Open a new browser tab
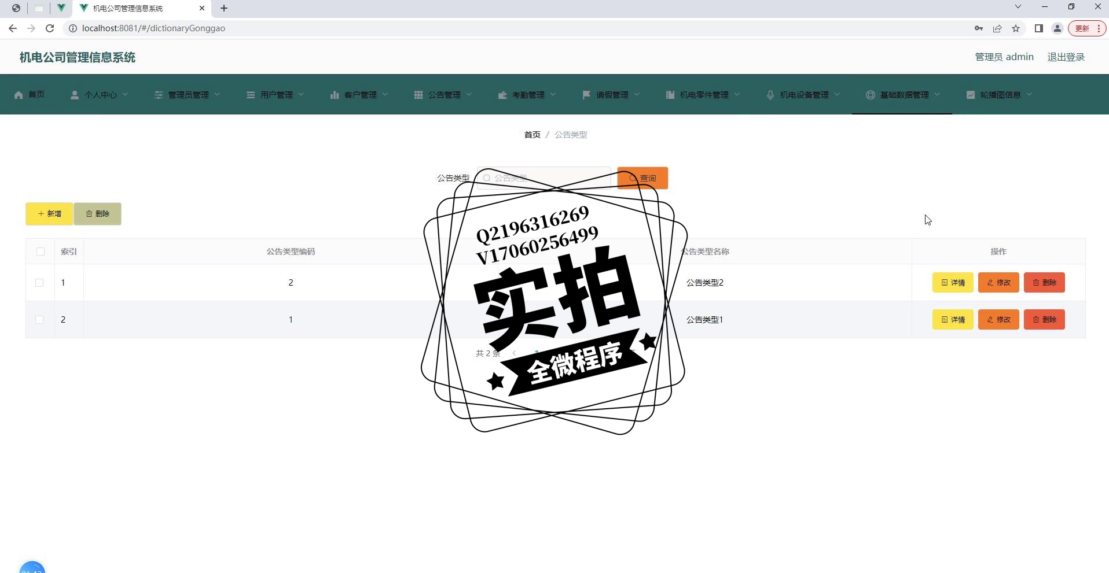Viewport: 1109px width, 573px height. tap(224, 8)
